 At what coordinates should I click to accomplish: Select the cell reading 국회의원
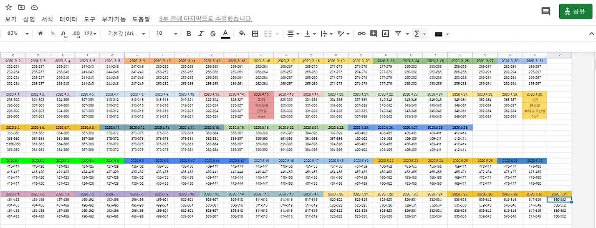(x=261, y=105)
